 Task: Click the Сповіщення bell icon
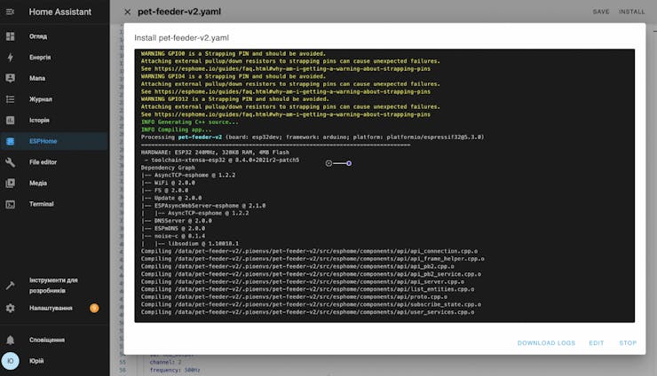point(10,340)
